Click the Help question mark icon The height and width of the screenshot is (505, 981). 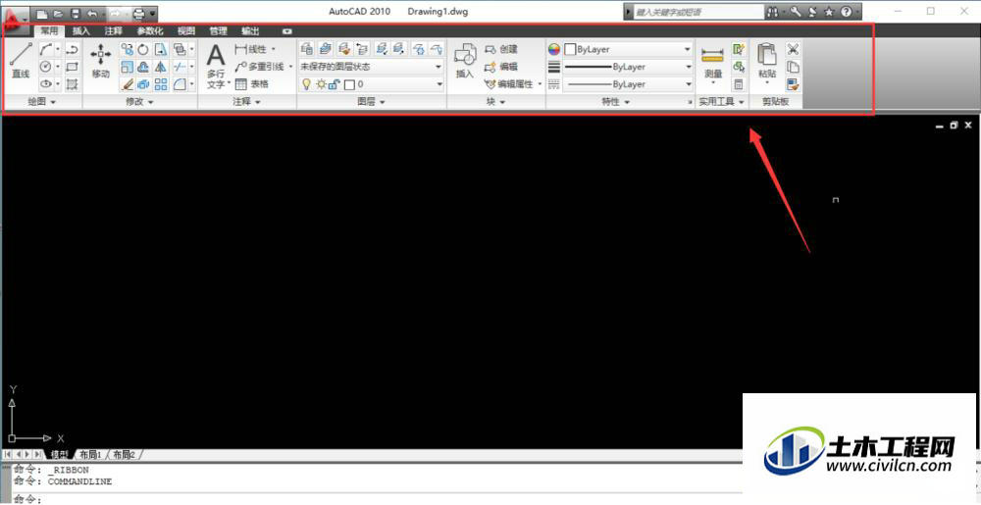coord(846,12)
